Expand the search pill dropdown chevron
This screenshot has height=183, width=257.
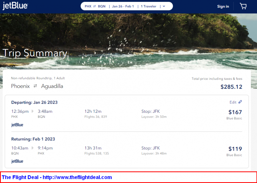[x=164, y=6]
